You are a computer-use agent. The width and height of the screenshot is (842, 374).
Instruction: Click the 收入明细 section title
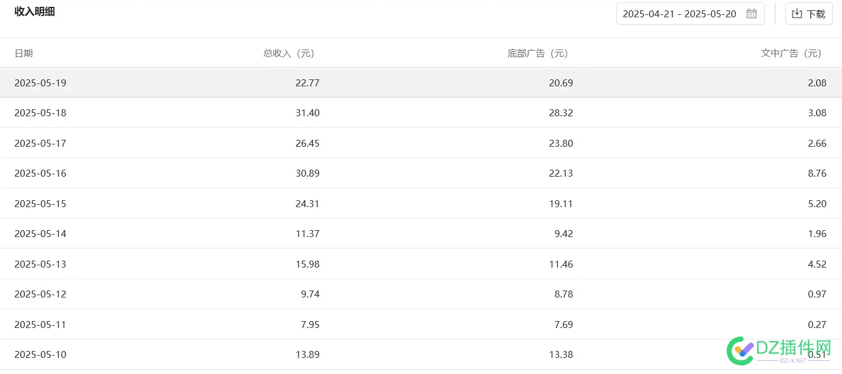(x=35, y=12)
